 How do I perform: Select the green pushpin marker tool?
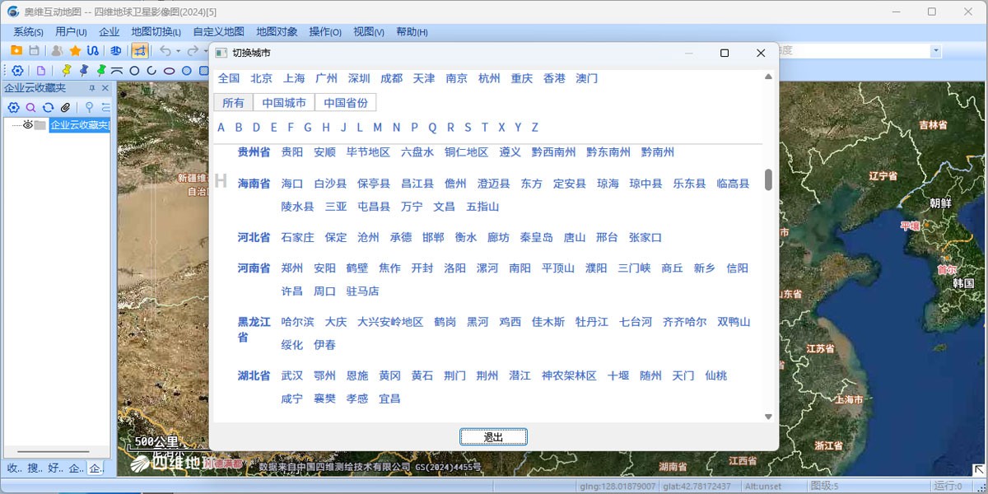(x=101, y=71)
